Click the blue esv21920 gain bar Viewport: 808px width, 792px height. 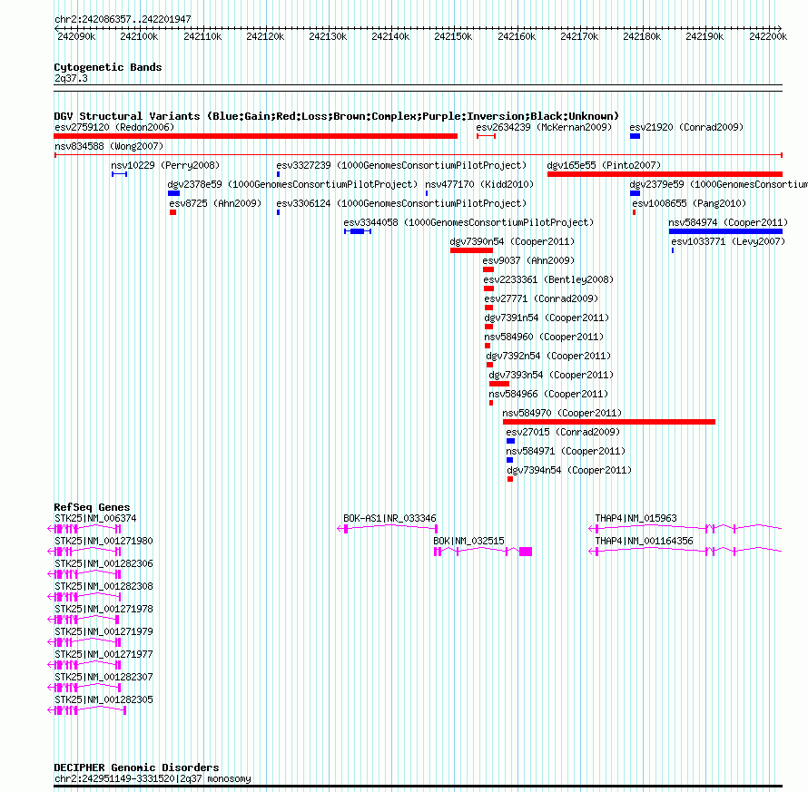[x=635, y=136]
